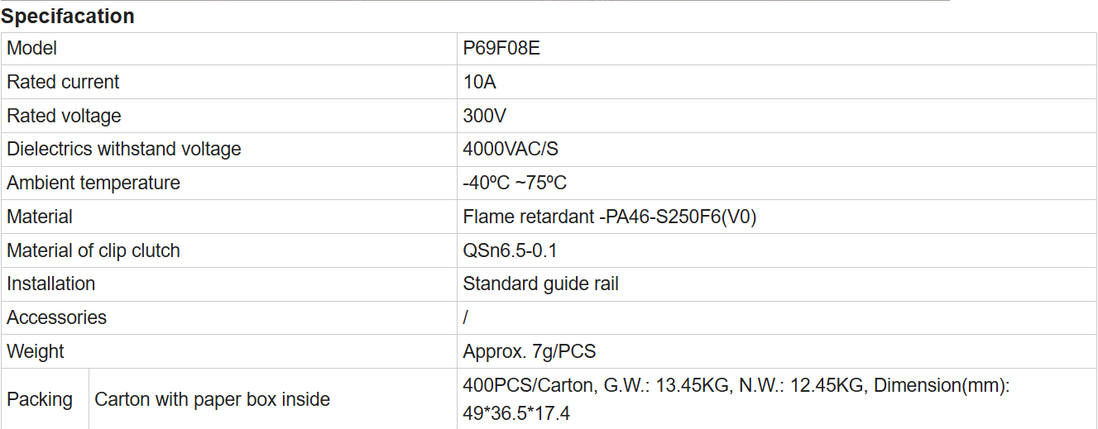Click the Rated voltage label
Screen dimensions: 1098x429
[x=64, y=117]
